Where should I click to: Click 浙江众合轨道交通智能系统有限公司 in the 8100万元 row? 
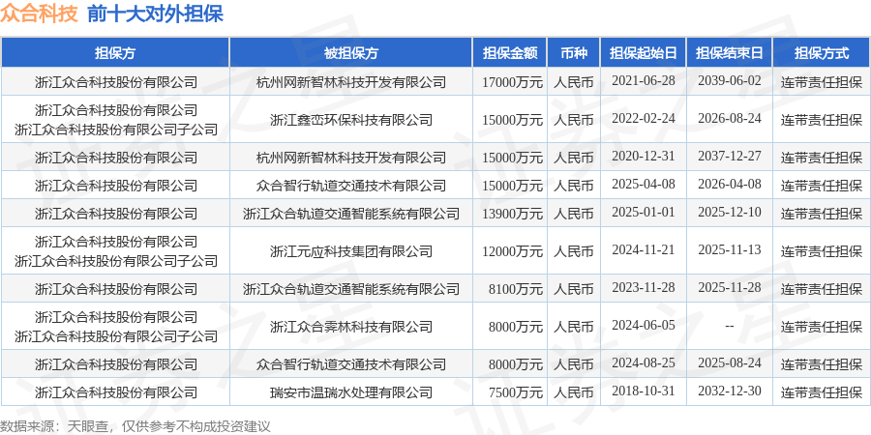[x=351, y=288]
